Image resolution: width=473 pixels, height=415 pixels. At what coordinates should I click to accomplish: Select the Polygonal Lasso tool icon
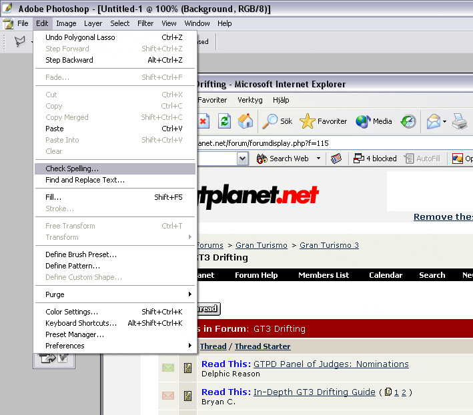tap(19, 41)
